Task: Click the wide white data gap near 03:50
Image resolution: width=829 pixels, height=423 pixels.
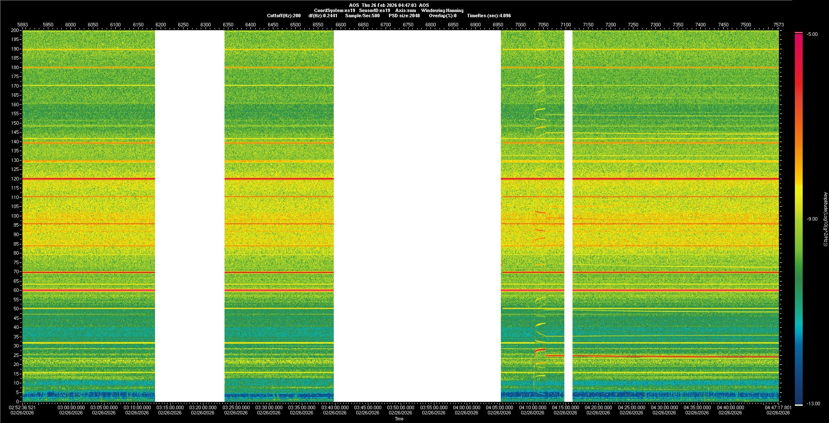Action: 417,216
